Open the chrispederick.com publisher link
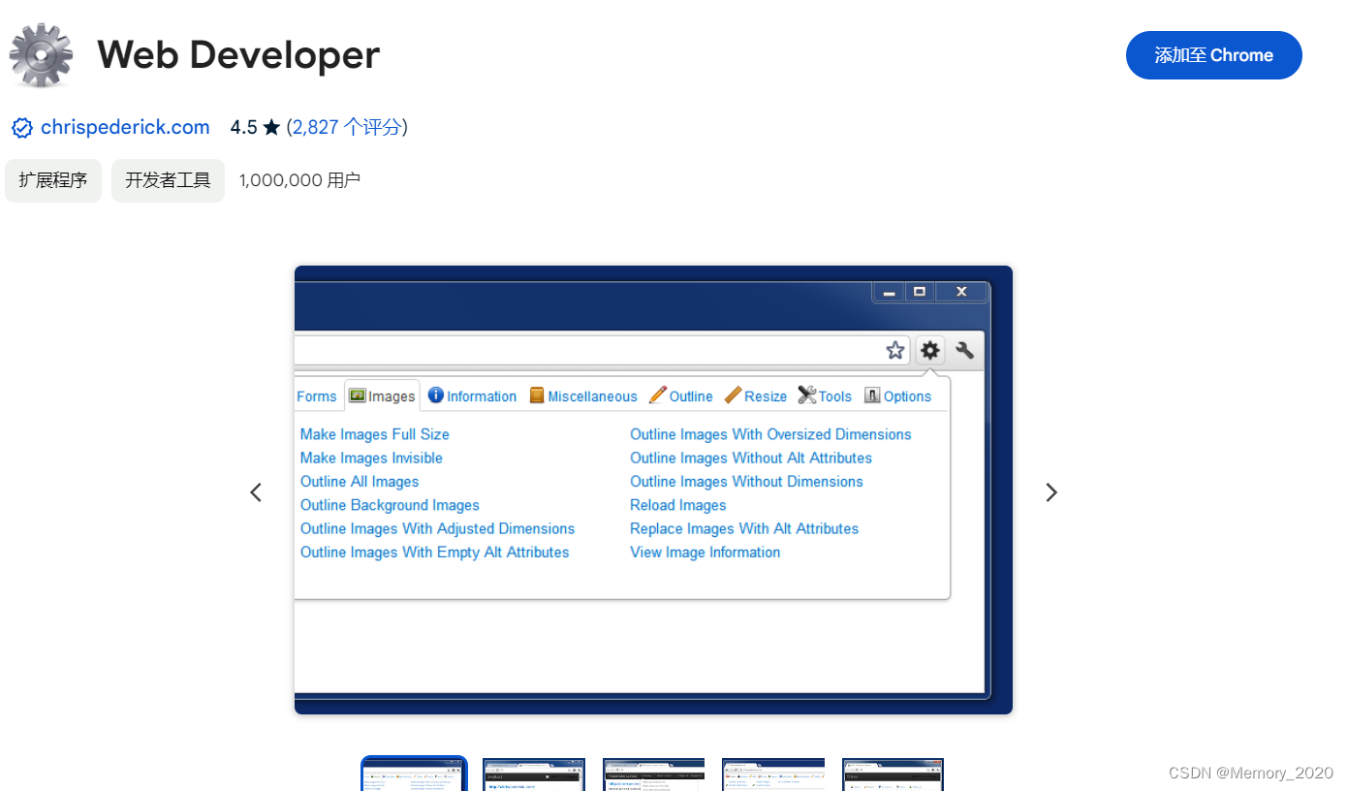This screenshot has width=1348, height=791. [x=125, y=127]
